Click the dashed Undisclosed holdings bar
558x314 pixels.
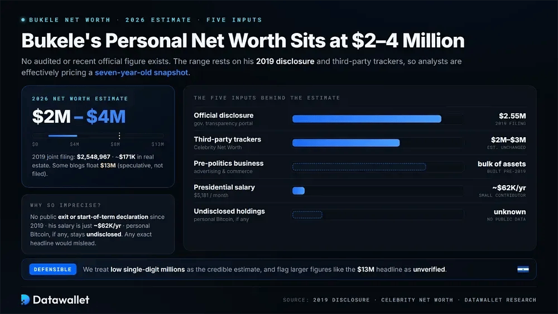307,215
